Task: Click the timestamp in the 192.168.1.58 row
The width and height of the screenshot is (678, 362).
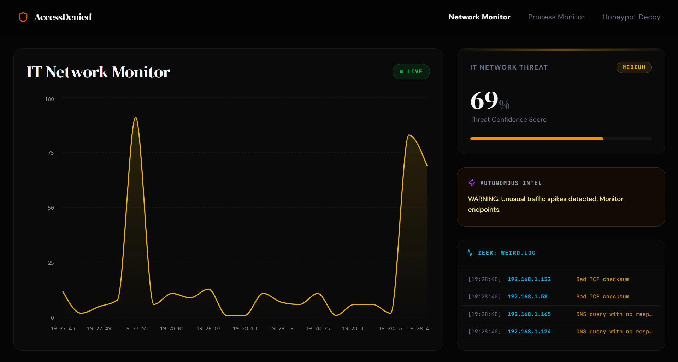Action: click(484, 296)
